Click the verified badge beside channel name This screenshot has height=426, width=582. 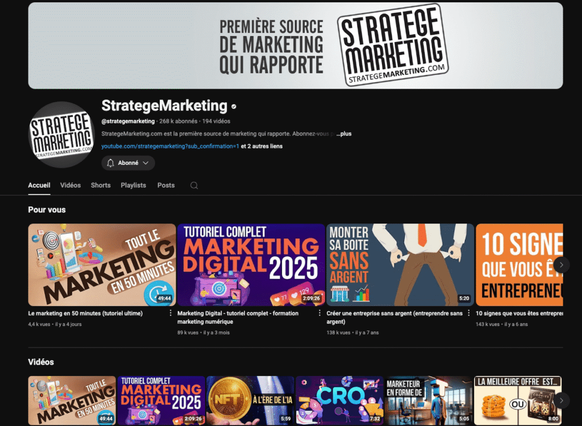click(x=234, y=106)
